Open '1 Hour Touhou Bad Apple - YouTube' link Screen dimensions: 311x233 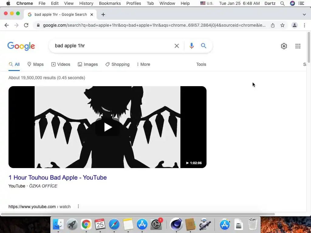57,177
